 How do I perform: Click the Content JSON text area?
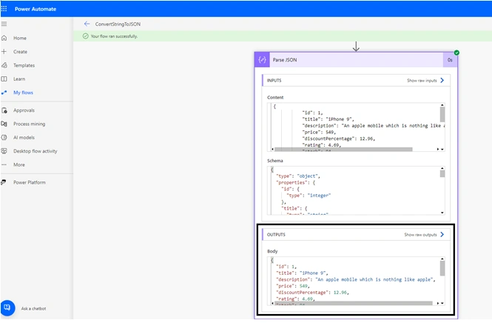356,127
